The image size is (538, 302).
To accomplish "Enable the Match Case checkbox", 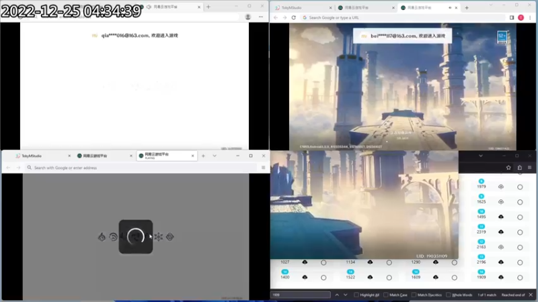I will 385,295.
